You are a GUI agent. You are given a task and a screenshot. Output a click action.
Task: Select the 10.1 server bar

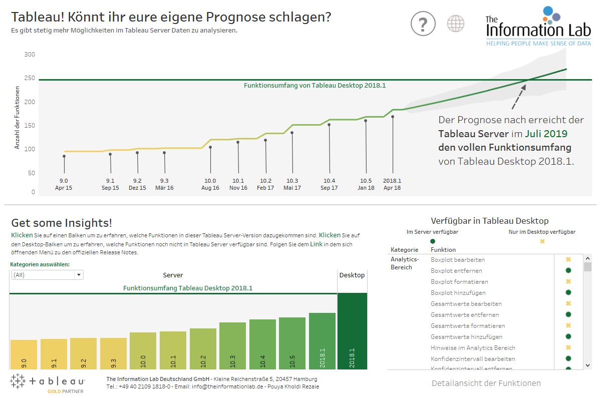tap(173, 350)
